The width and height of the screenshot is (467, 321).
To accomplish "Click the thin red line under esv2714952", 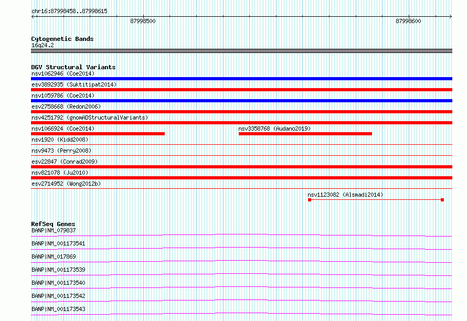I will [241, 188].
